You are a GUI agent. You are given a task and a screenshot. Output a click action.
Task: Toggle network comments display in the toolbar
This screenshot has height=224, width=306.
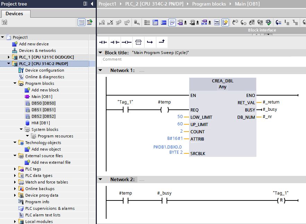tap(172, 23)
